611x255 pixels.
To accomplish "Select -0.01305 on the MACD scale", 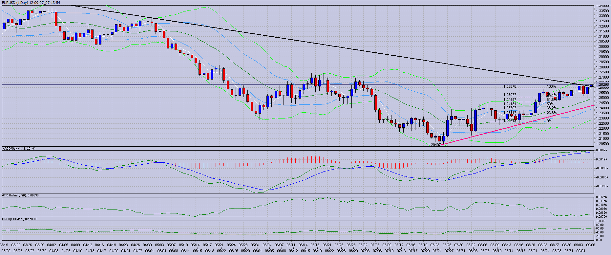I will 601,186.
